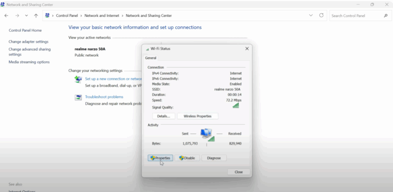Click the search magnifier icon
This screenshot has width=393, height=192.
click(386, 16)
